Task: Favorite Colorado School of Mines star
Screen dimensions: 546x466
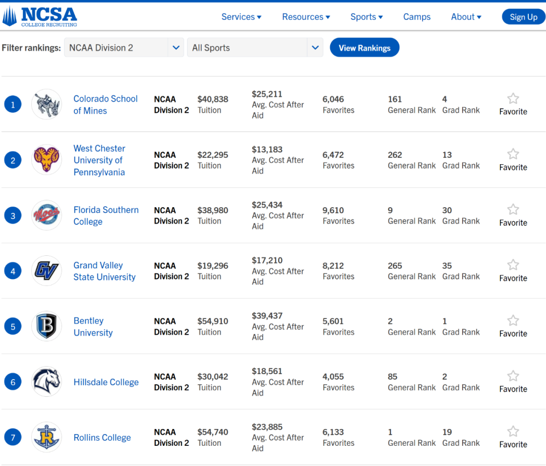Action: (513, 99)
